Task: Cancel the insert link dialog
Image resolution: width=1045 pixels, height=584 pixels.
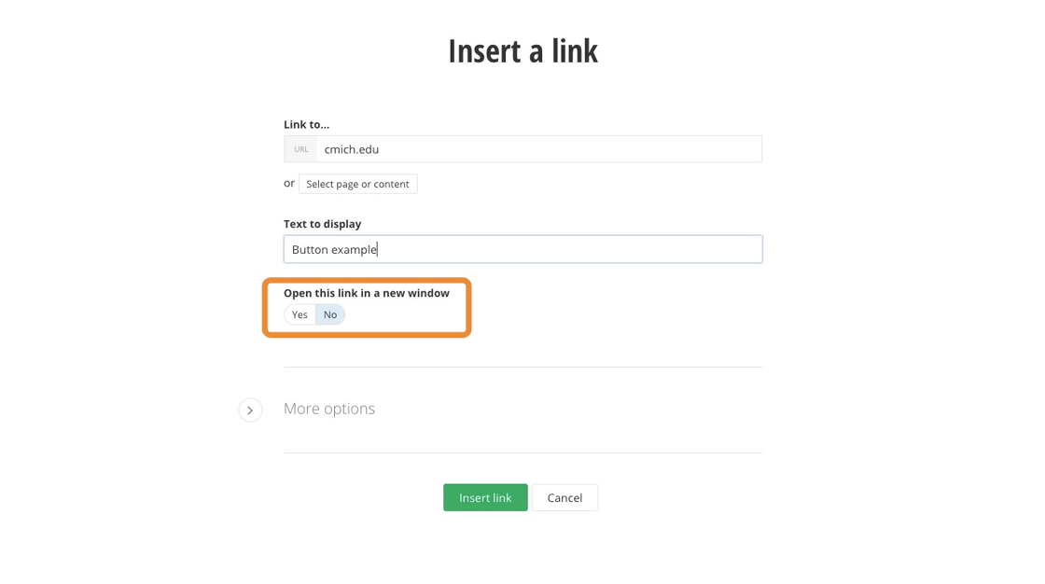Action: (x=564, y=498)
